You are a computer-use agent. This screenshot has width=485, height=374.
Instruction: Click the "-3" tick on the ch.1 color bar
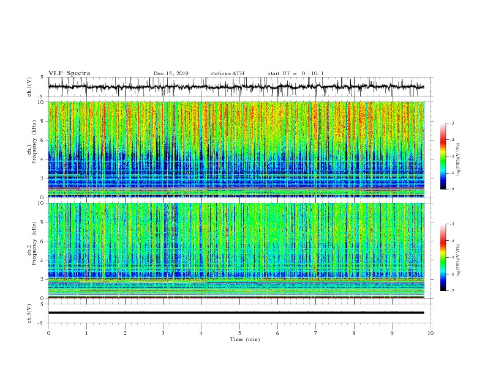452,123
